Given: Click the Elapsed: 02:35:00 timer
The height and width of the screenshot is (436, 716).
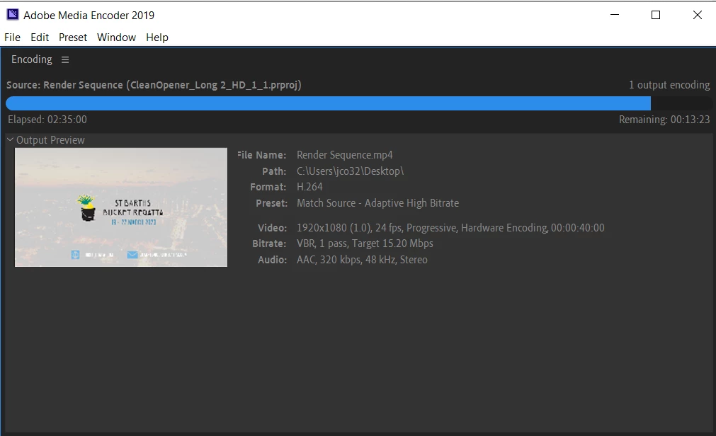Looking at the screenshot, I should 47,120.
